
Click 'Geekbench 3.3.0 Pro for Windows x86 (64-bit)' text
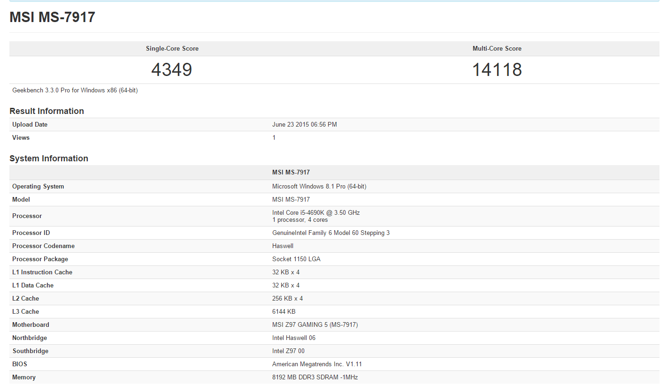click(x=75, y=90)
